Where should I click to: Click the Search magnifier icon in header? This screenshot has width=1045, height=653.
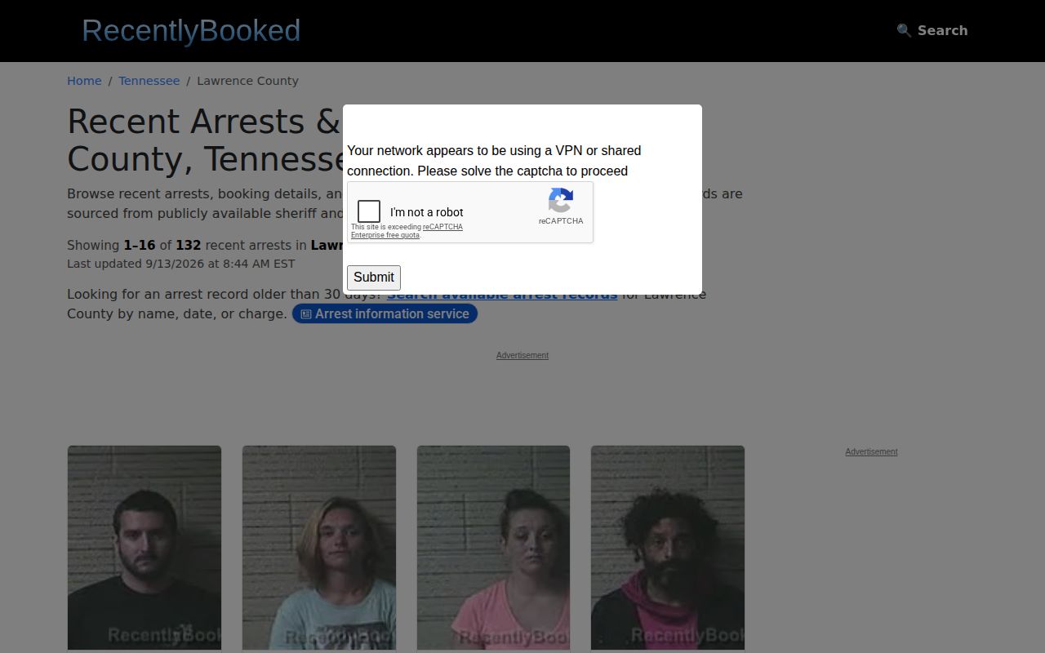pyautogui.click(x=904, y=30)
